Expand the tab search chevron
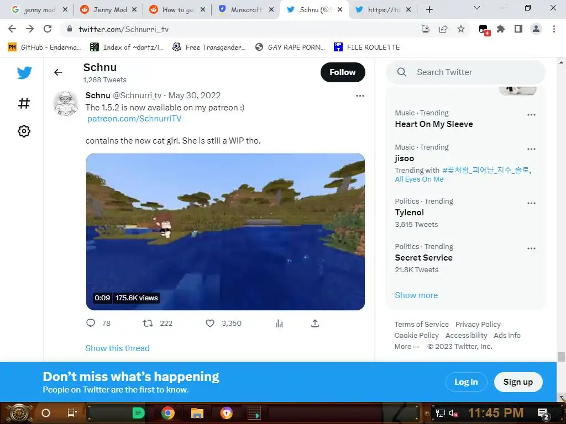Viewport: 566px width, 424px height. point(477,8)
